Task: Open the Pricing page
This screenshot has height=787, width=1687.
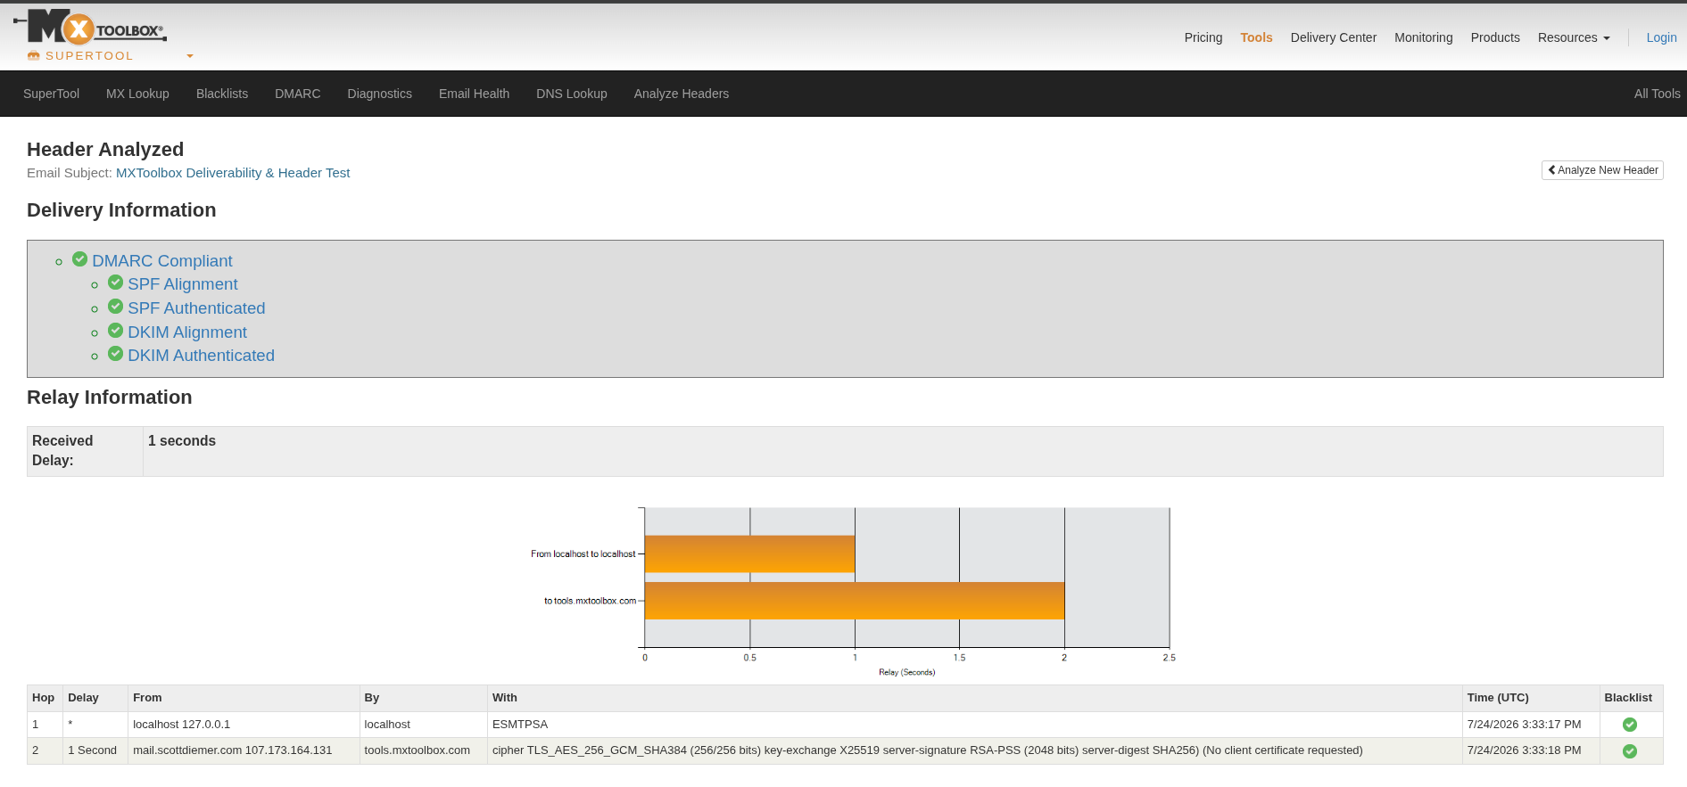Action: click(1203, 37)
